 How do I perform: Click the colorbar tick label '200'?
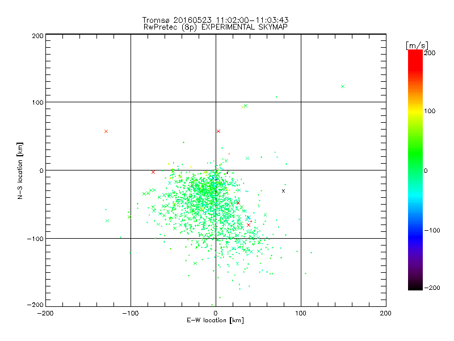430,53
